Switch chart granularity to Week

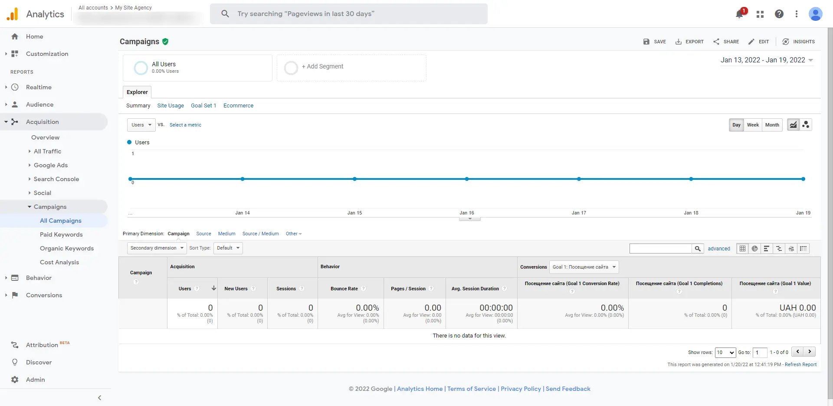753,125
